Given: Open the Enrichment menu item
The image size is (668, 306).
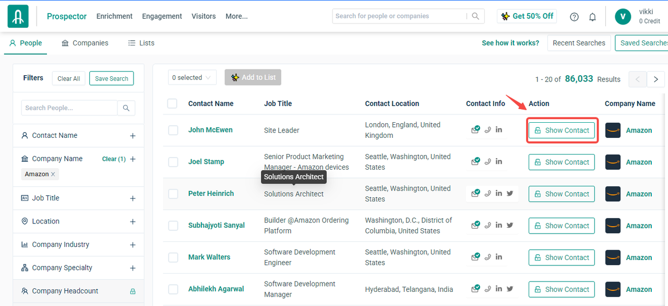Looking at the screenshot, I should click(114, 16).
